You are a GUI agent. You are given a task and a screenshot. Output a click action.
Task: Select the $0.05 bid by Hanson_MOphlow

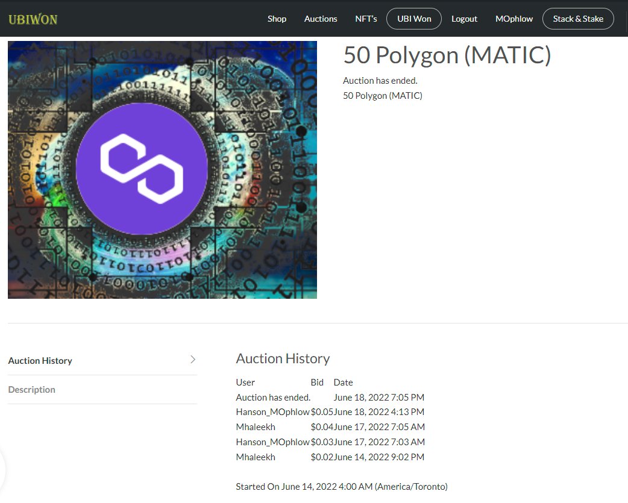tap(322, 412)
